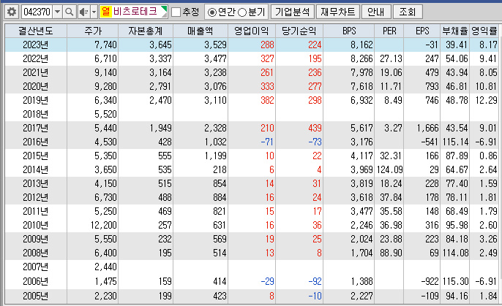Click the 부채율 column header
502x306 pixels.
pos(455,31)
